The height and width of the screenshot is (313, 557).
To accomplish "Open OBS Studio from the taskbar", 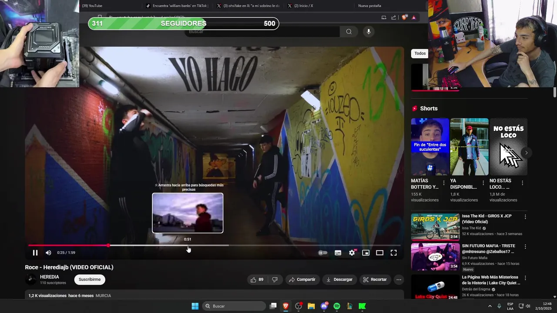I will tap(299, 306).
